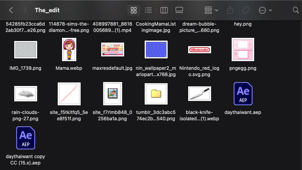
Task: Switch to gallery view
Action: (x=179, y=10)
